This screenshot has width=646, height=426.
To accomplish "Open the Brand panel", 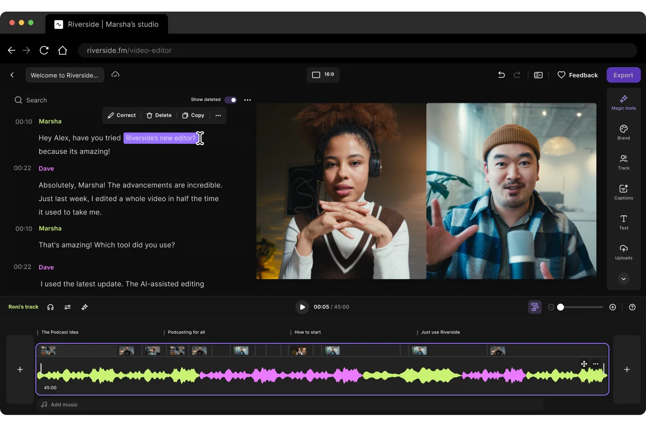I will pos(623,131).
